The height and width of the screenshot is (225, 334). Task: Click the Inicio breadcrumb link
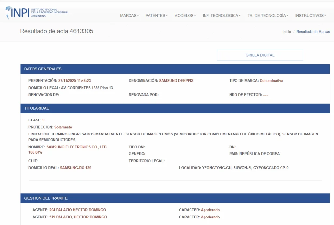tap(287, 32)
